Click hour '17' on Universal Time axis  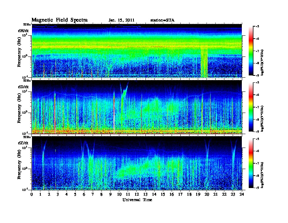pos(181,194)
